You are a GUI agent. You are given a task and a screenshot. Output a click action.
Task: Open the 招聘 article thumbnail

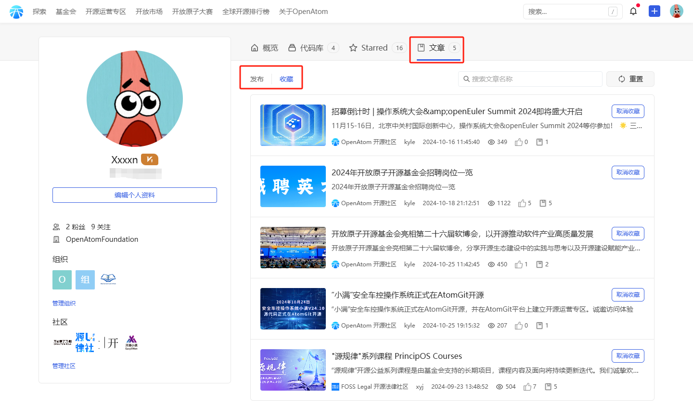[x=293, y=186]
